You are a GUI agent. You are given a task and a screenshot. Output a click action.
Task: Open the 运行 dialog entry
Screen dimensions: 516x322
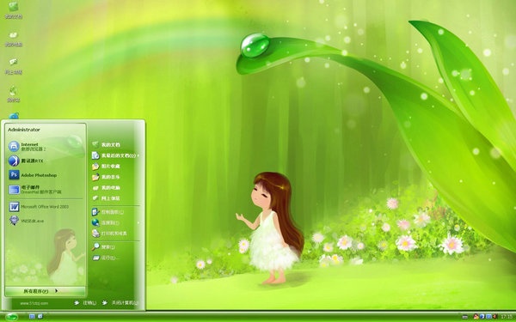pyautogui.click(x=105, y=258)
